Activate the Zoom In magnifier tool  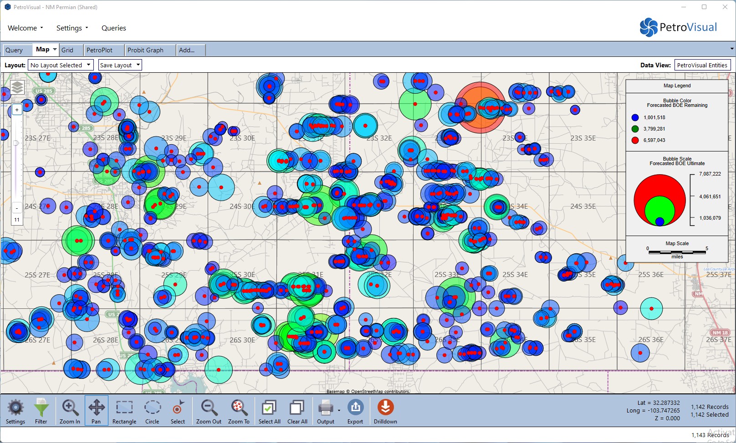[x=70, y=411]
